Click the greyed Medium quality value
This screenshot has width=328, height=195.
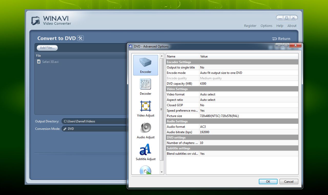coord(211,78)
